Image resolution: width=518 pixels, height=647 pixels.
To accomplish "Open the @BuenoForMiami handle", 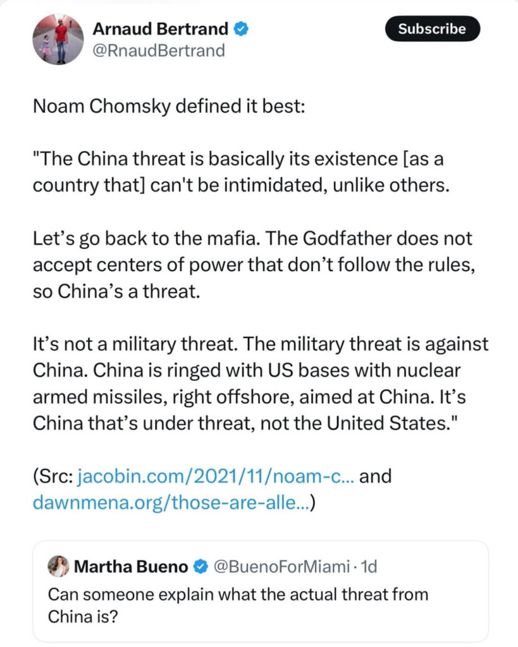I will pos(281,567).
